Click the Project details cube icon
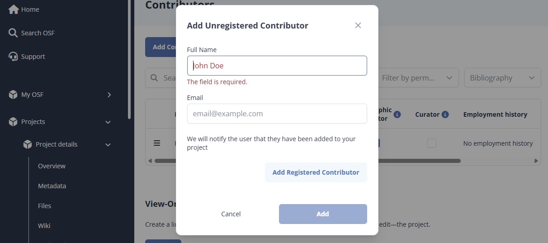 (x=28, y=144)
